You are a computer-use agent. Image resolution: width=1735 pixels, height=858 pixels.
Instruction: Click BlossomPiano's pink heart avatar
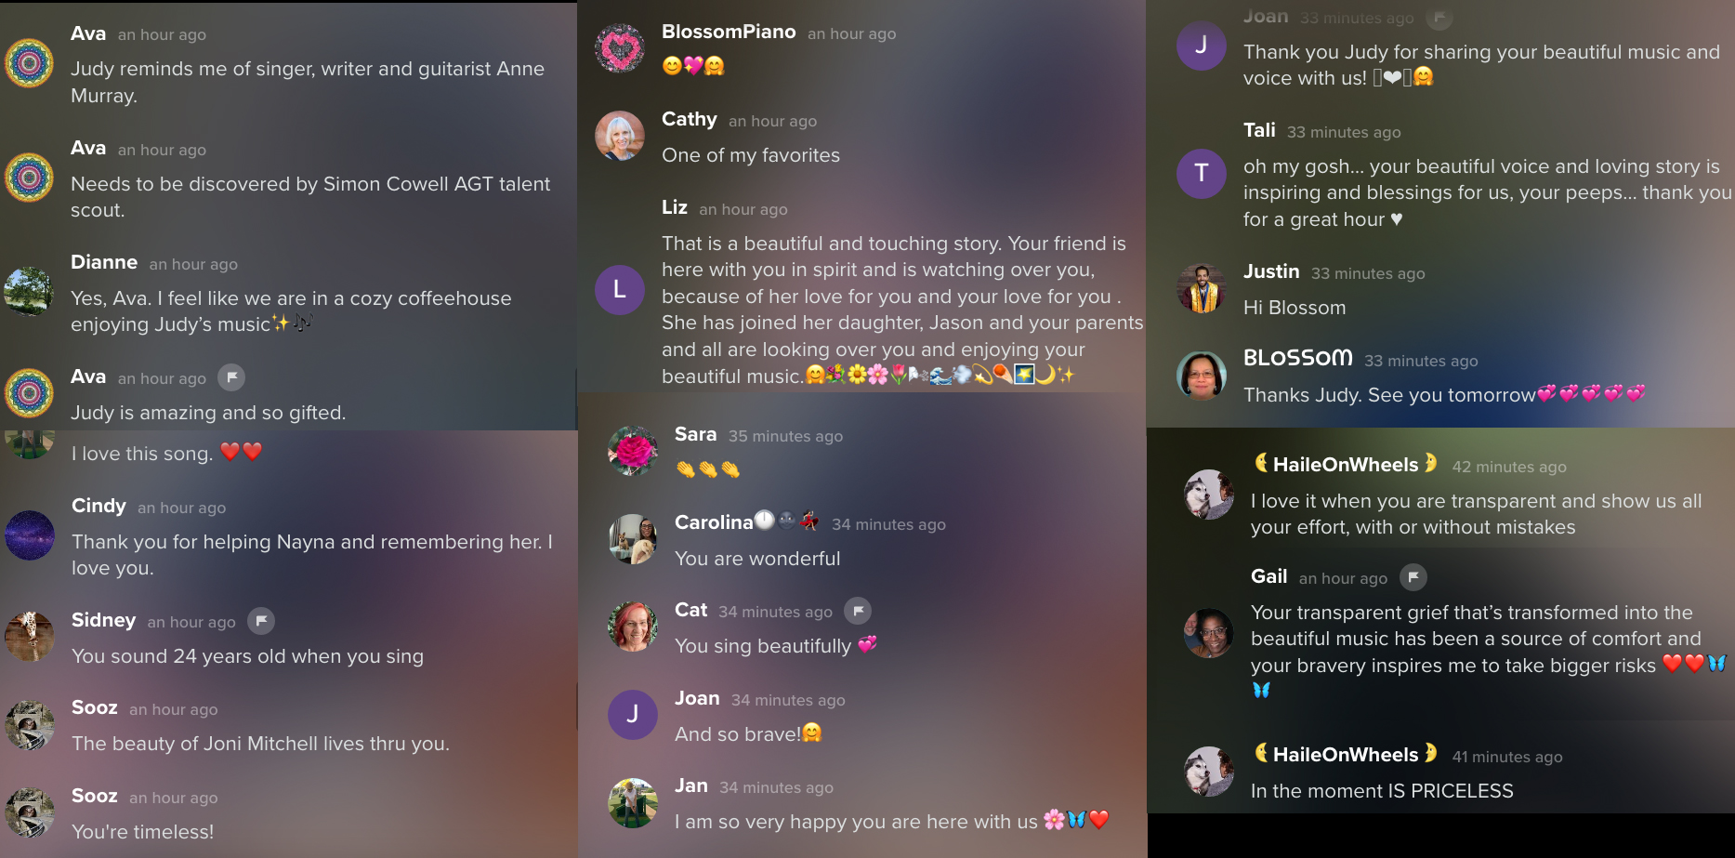point(620,49)
